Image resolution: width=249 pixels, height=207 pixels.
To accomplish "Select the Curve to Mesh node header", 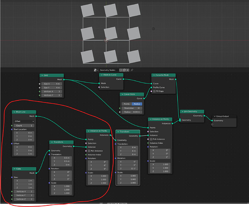I will click(x=164, y=75).
